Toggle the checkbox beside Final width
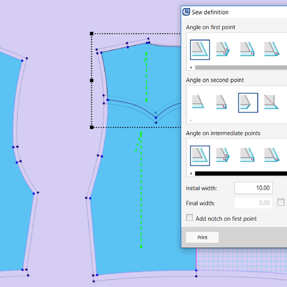 click(281, 202)
